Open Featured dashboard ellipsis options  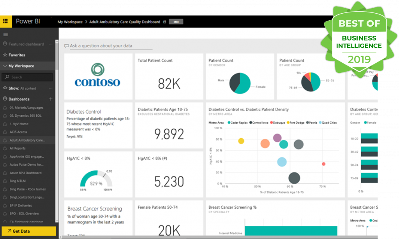coord(51,44)
